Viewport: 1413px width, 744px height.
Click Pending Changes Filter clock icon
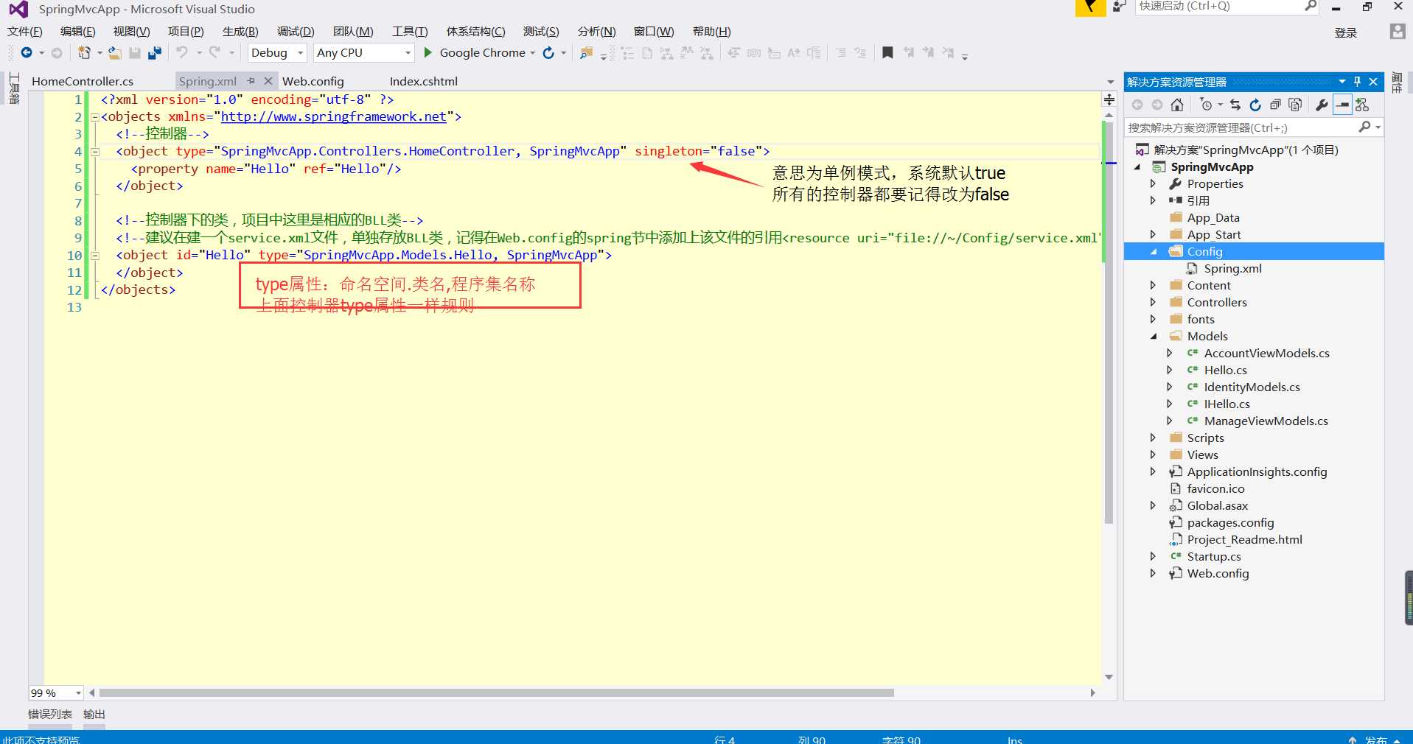tap(1206, 105)
